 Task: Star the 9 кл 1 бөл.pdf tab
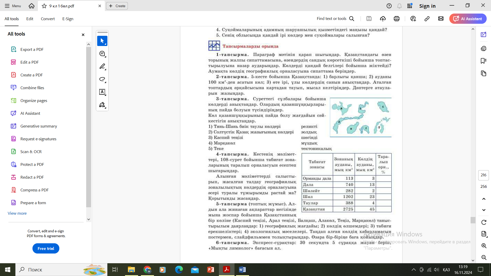44,6
